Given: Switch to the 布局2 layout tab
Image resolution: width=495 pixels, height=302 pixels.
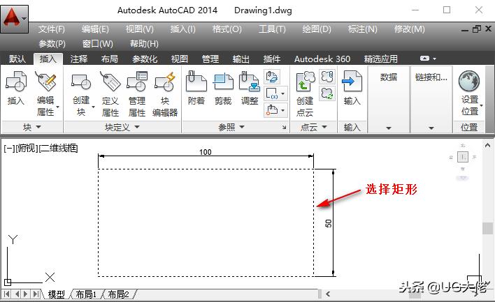Looking at the screenshot, I should point(119,294).
